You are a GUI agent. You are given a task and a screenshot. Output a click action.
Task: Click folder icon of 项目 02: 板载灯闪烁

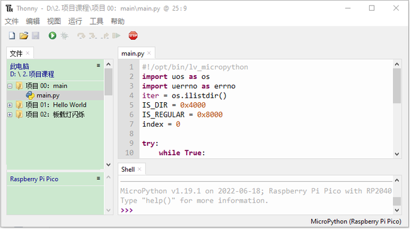[20, 115]
